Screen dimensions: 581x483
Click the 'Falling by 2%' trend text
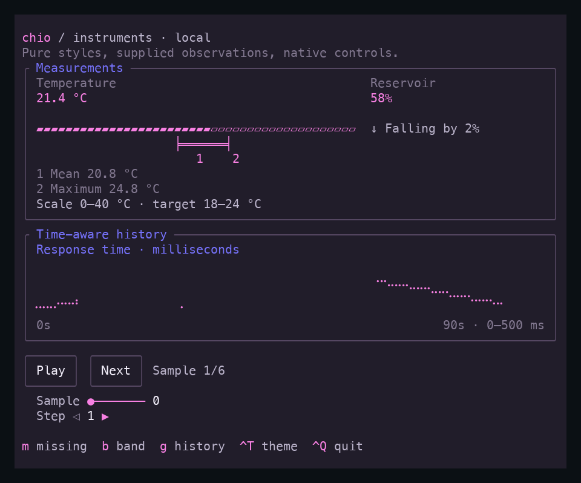coord(432,129)
